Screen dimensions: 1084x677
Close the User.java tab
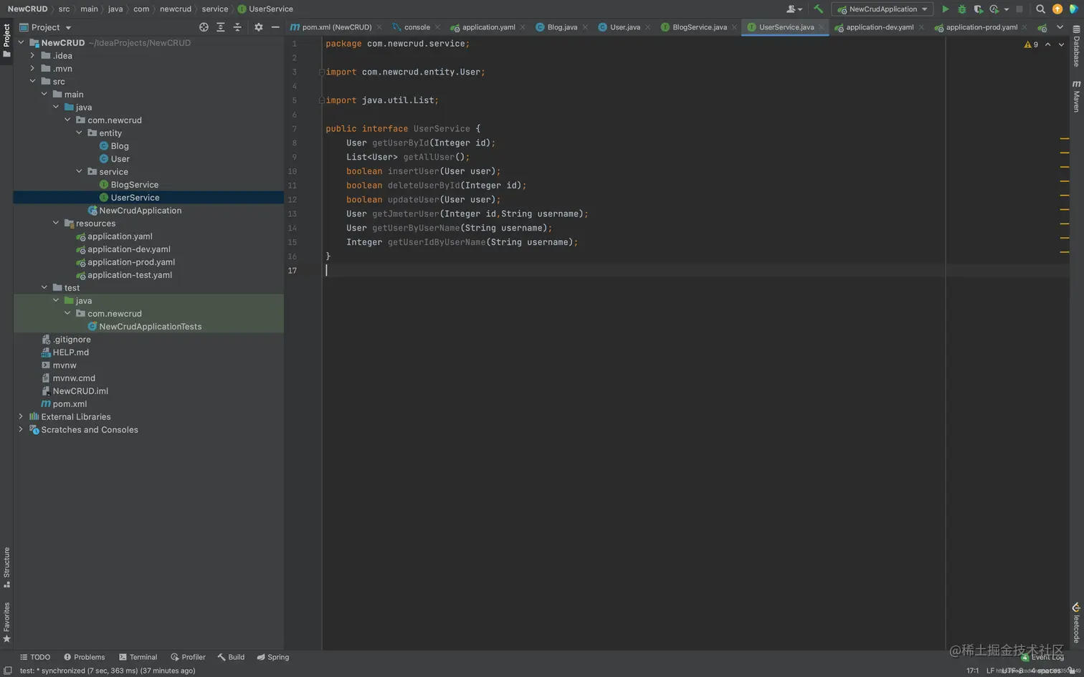[x=648, y=27]
